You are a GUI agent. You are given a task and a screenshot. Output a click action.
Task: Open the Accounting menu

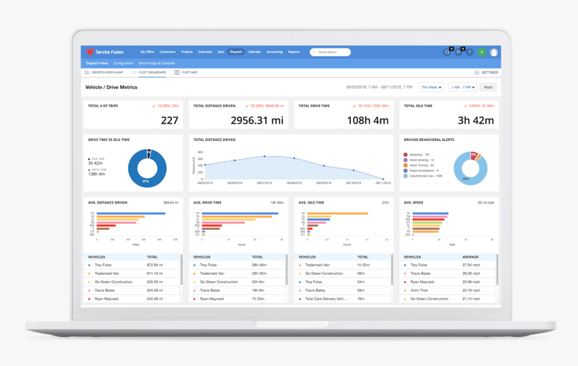click(x=275, y=52)
